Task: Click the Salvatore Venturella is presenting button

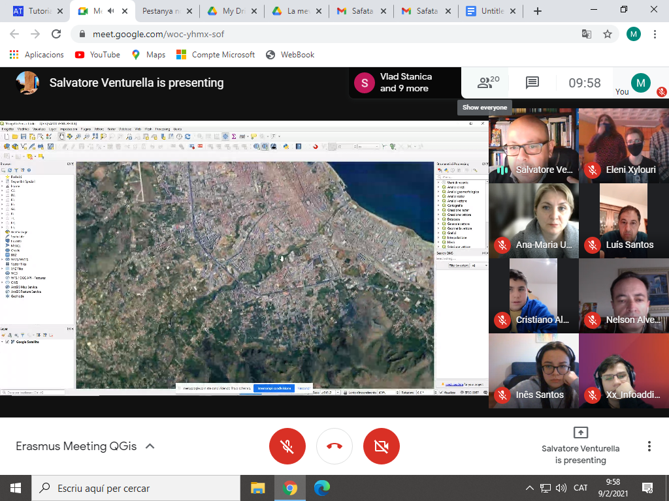Action: (x=580, y=446)
